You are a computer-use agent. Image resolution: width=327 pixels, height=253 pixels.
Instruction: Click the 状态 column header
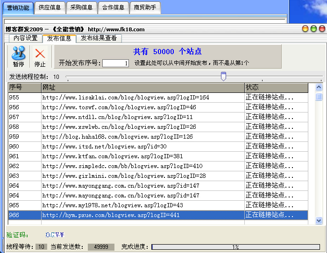point(276,88)
